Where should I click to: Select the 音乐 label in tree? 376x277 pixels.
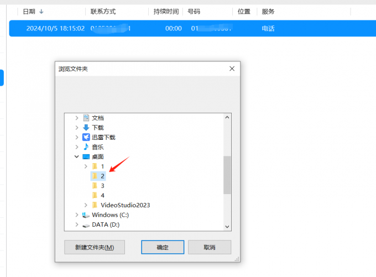pos(98,147)
